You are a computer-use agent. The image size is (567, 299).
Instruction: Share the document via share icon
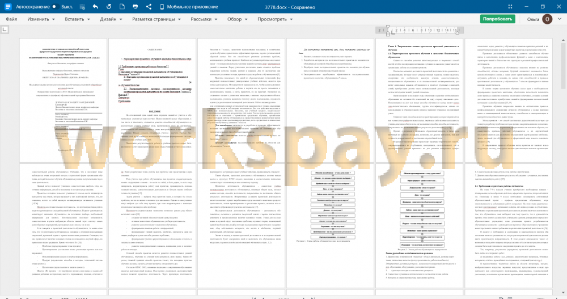[149, 6]
